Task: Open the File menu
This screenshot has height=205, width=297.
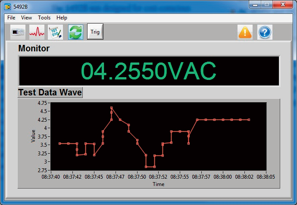Action: pyautogui.click(x=11, y=18)
